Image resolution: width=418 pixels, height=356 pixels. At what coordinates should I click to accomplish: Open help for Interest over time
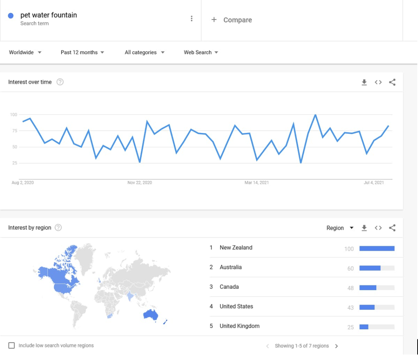tap(60, 82)
